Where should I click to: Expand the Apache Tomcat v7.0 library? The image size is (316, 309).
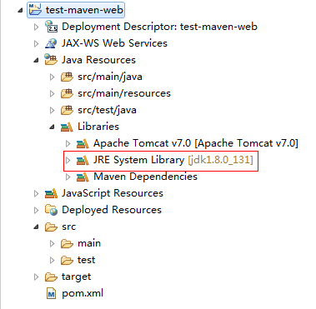tap(68, 143)
